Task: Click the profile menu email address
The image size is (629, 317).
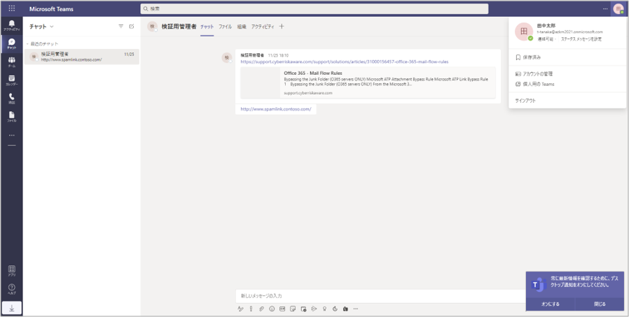Action: click(569, 31)
